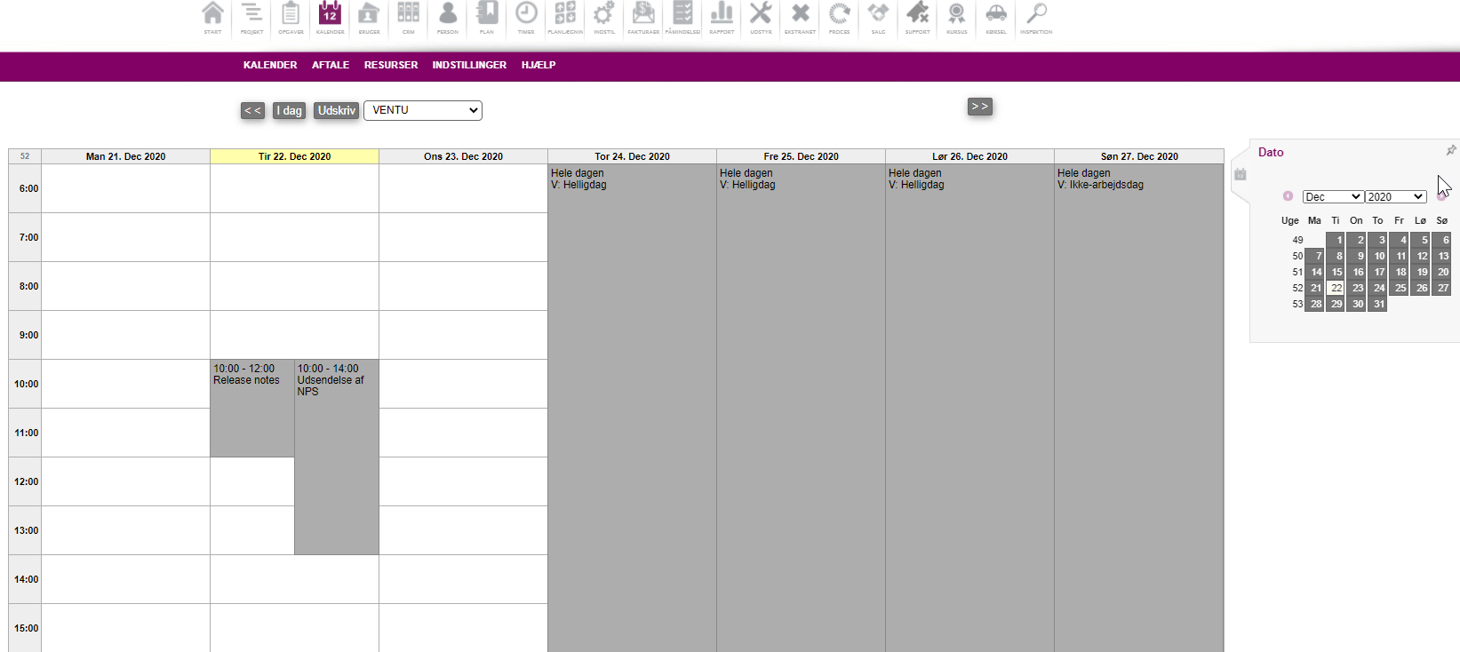Viewport: 1460px width, 652px height.
Task: Open the VENTU calendar dropdown
Action: pos(422,110)
